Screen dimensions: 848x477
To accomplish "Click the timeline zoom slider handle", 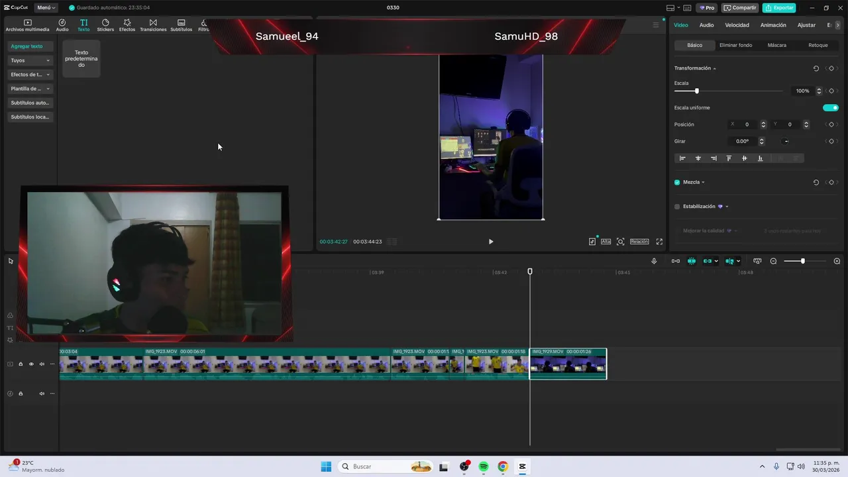I will coord(802,261).
